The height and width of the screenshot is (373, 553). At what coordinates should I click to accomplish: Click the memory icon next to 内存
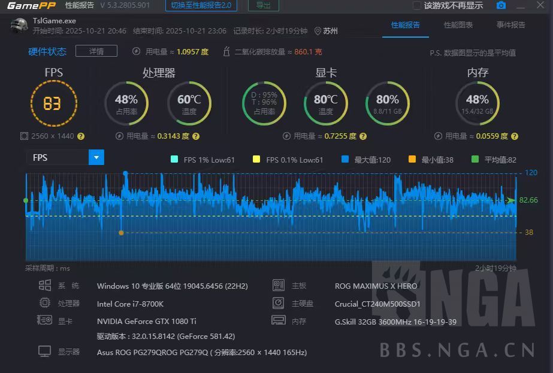278,320
